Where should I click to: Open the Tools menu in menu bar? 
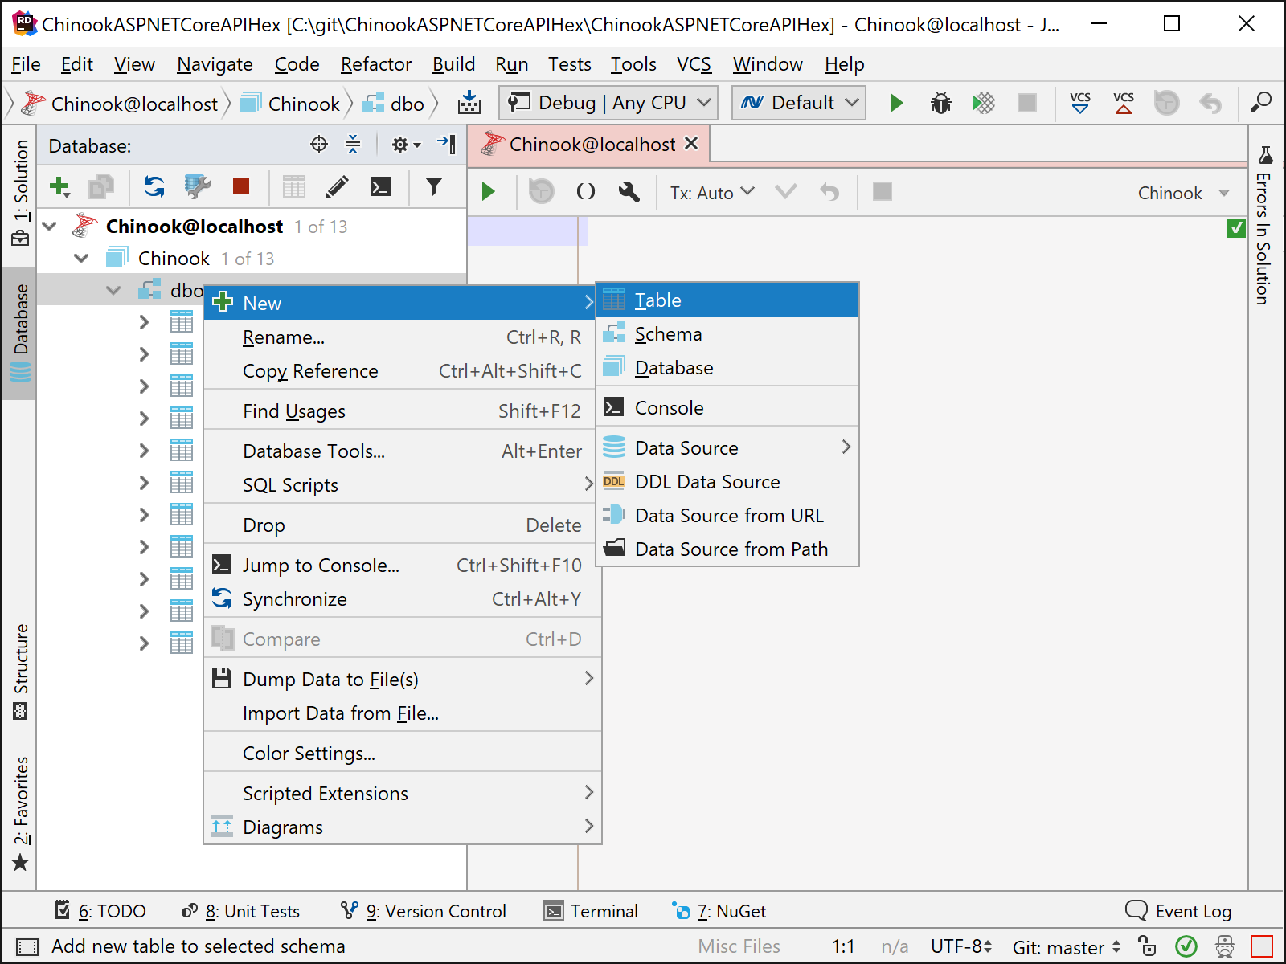coord(633,64)
